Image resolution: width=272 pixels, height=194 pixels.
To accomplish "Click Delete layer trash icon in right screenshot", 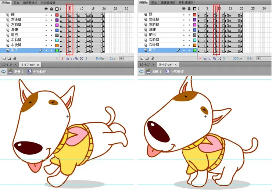I will (x=152, y=58).
